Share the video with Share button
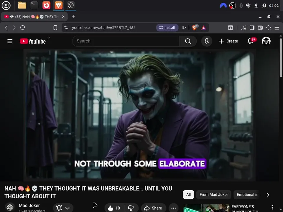283x212 pixels. (153, 208)
